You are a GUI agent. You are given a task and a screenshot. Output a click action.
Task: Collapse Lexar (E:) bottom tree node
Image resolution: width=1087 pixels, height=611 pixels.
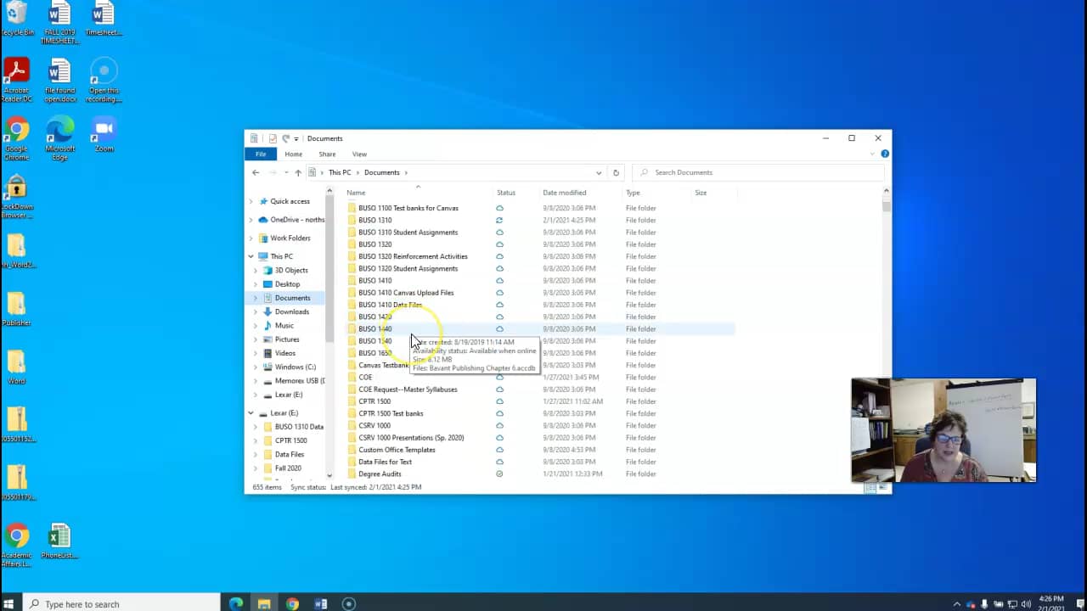tap(251, 413)
